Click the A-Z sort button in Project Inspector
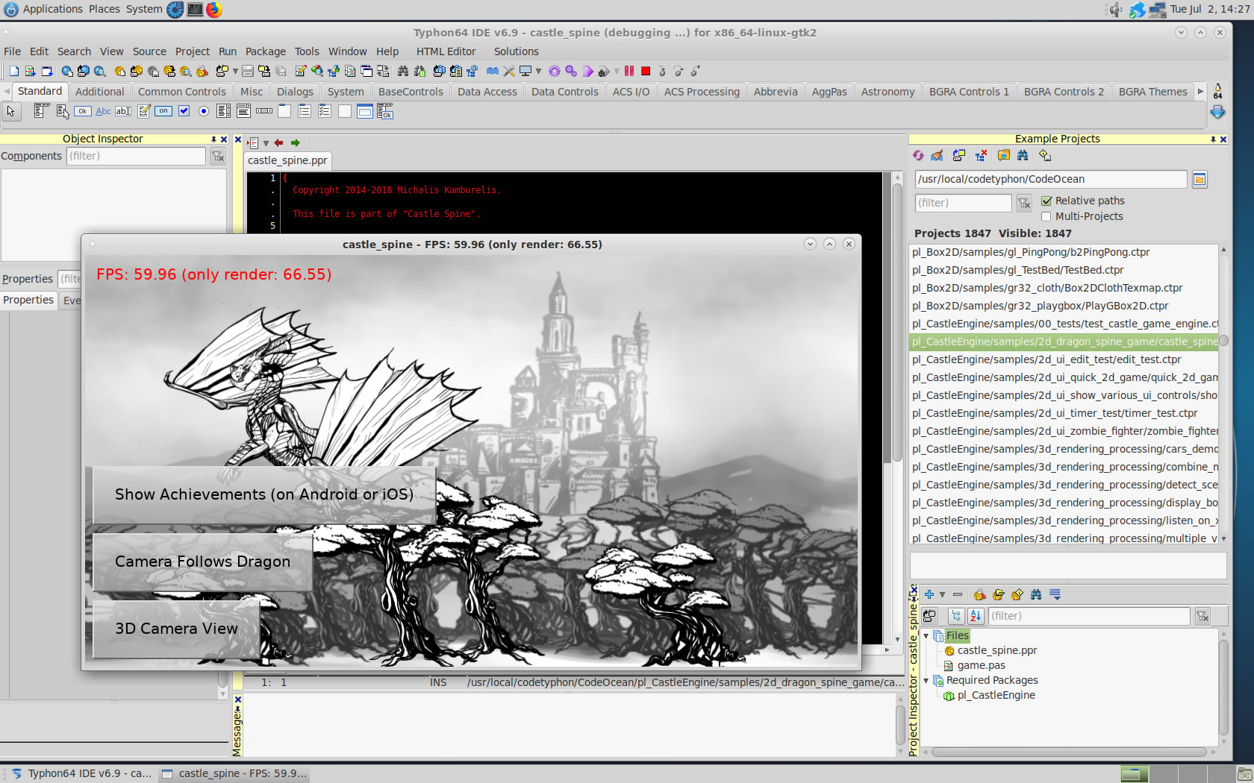 coord(976,616)
